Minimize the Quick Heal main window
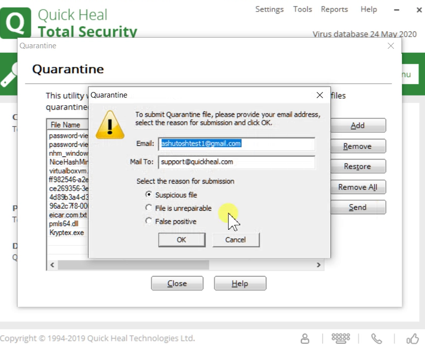This screenshot has height=345, width=425. tap(397, 10)
